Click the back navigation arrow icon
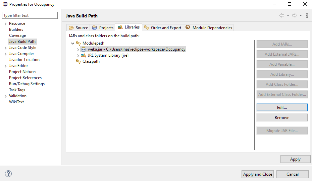This screenshot has width=312, height=181. coord(281,15)
